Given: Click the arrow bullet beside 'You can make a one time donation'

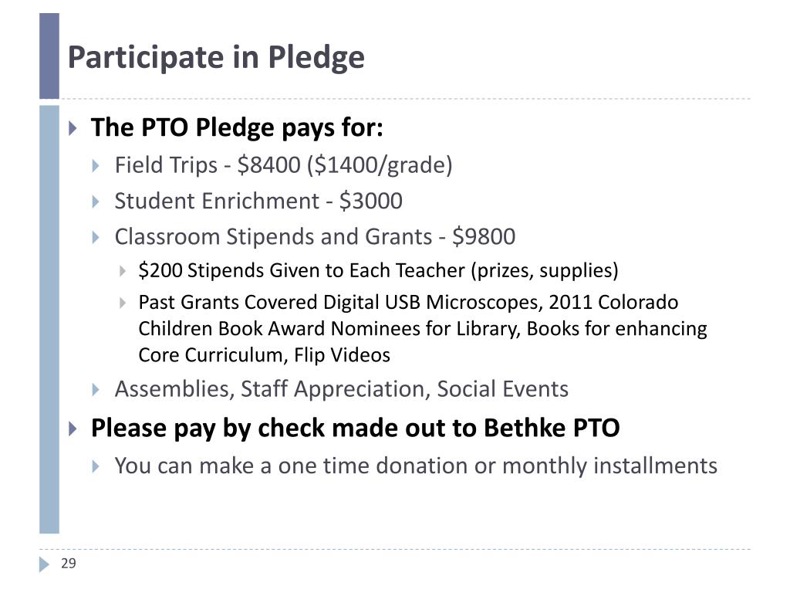Looking at the screenshot, I should (x=96, y=466).
